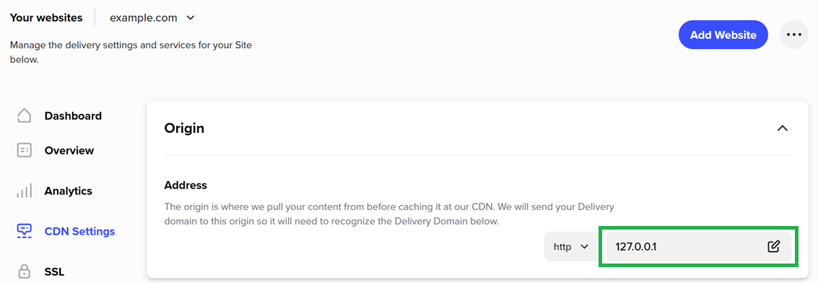Collapse the Origin section with its chevron
The height and width of the screenshot is (283, 818).
(782, 129)
